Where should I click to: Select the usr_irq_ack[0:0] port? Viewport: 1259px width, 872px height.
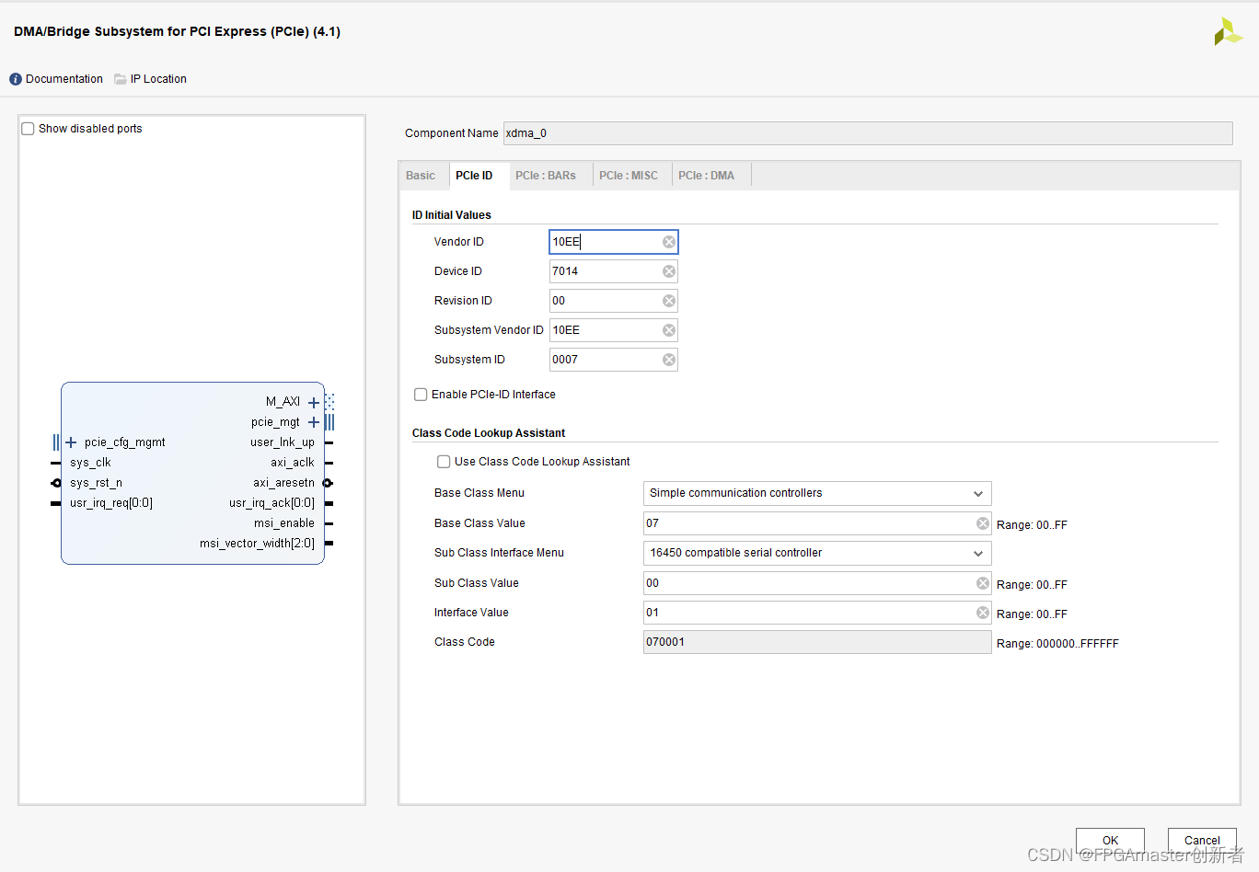272,503
